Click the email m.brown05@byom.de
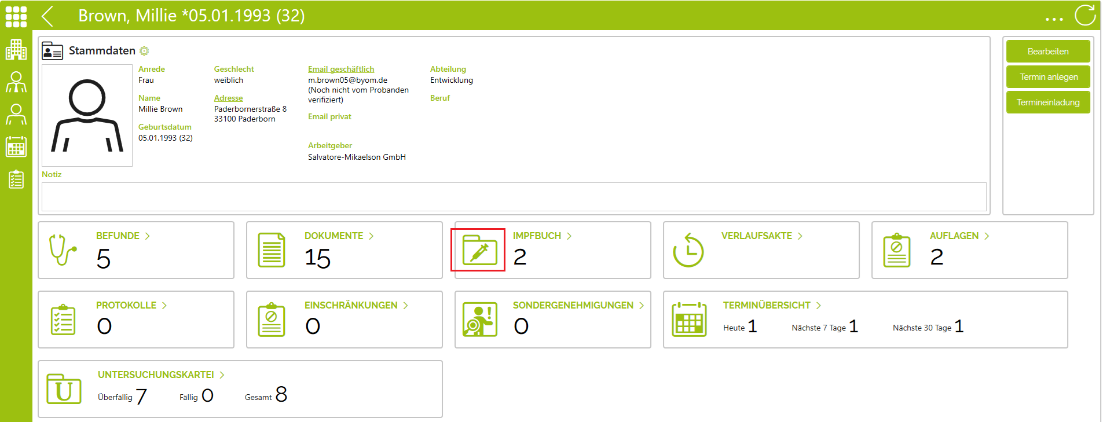 point(347,80)
